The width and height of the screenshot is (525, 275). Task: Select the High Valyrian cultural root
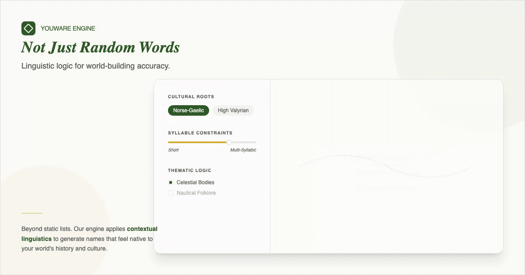pyautogui.click(x=233, y=110)
